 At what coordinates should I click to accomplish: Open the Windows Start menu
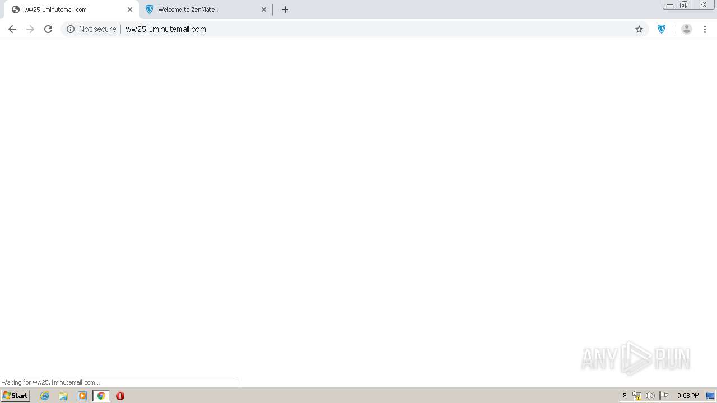[x=16, y=396]
